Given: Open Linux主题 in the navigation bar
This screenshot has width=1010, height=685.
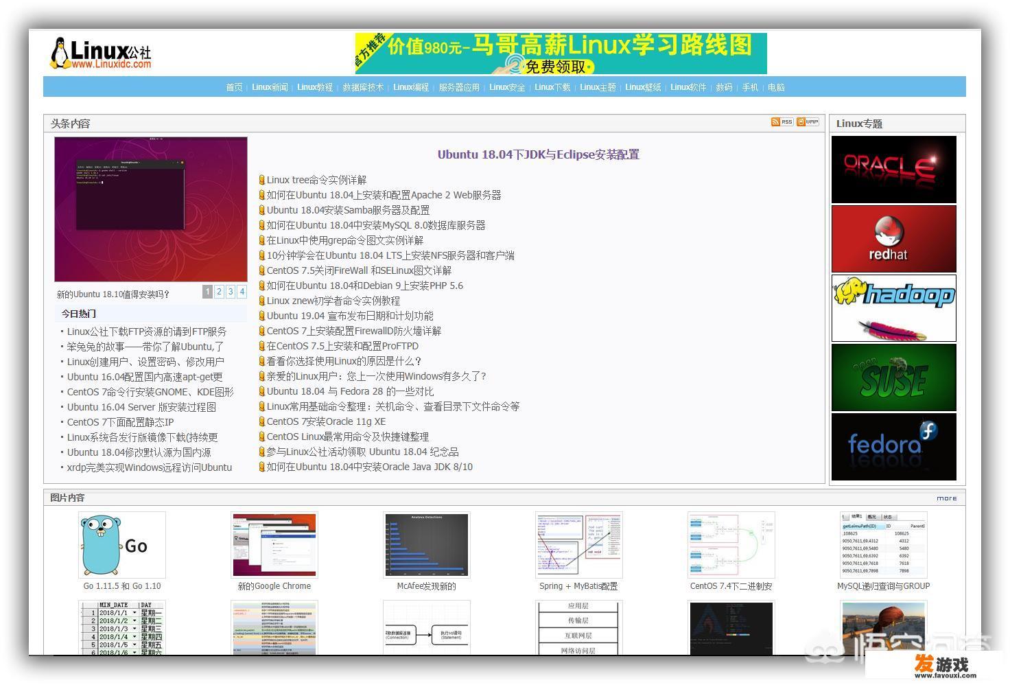Looking at the screenshot, I should 598,87.
